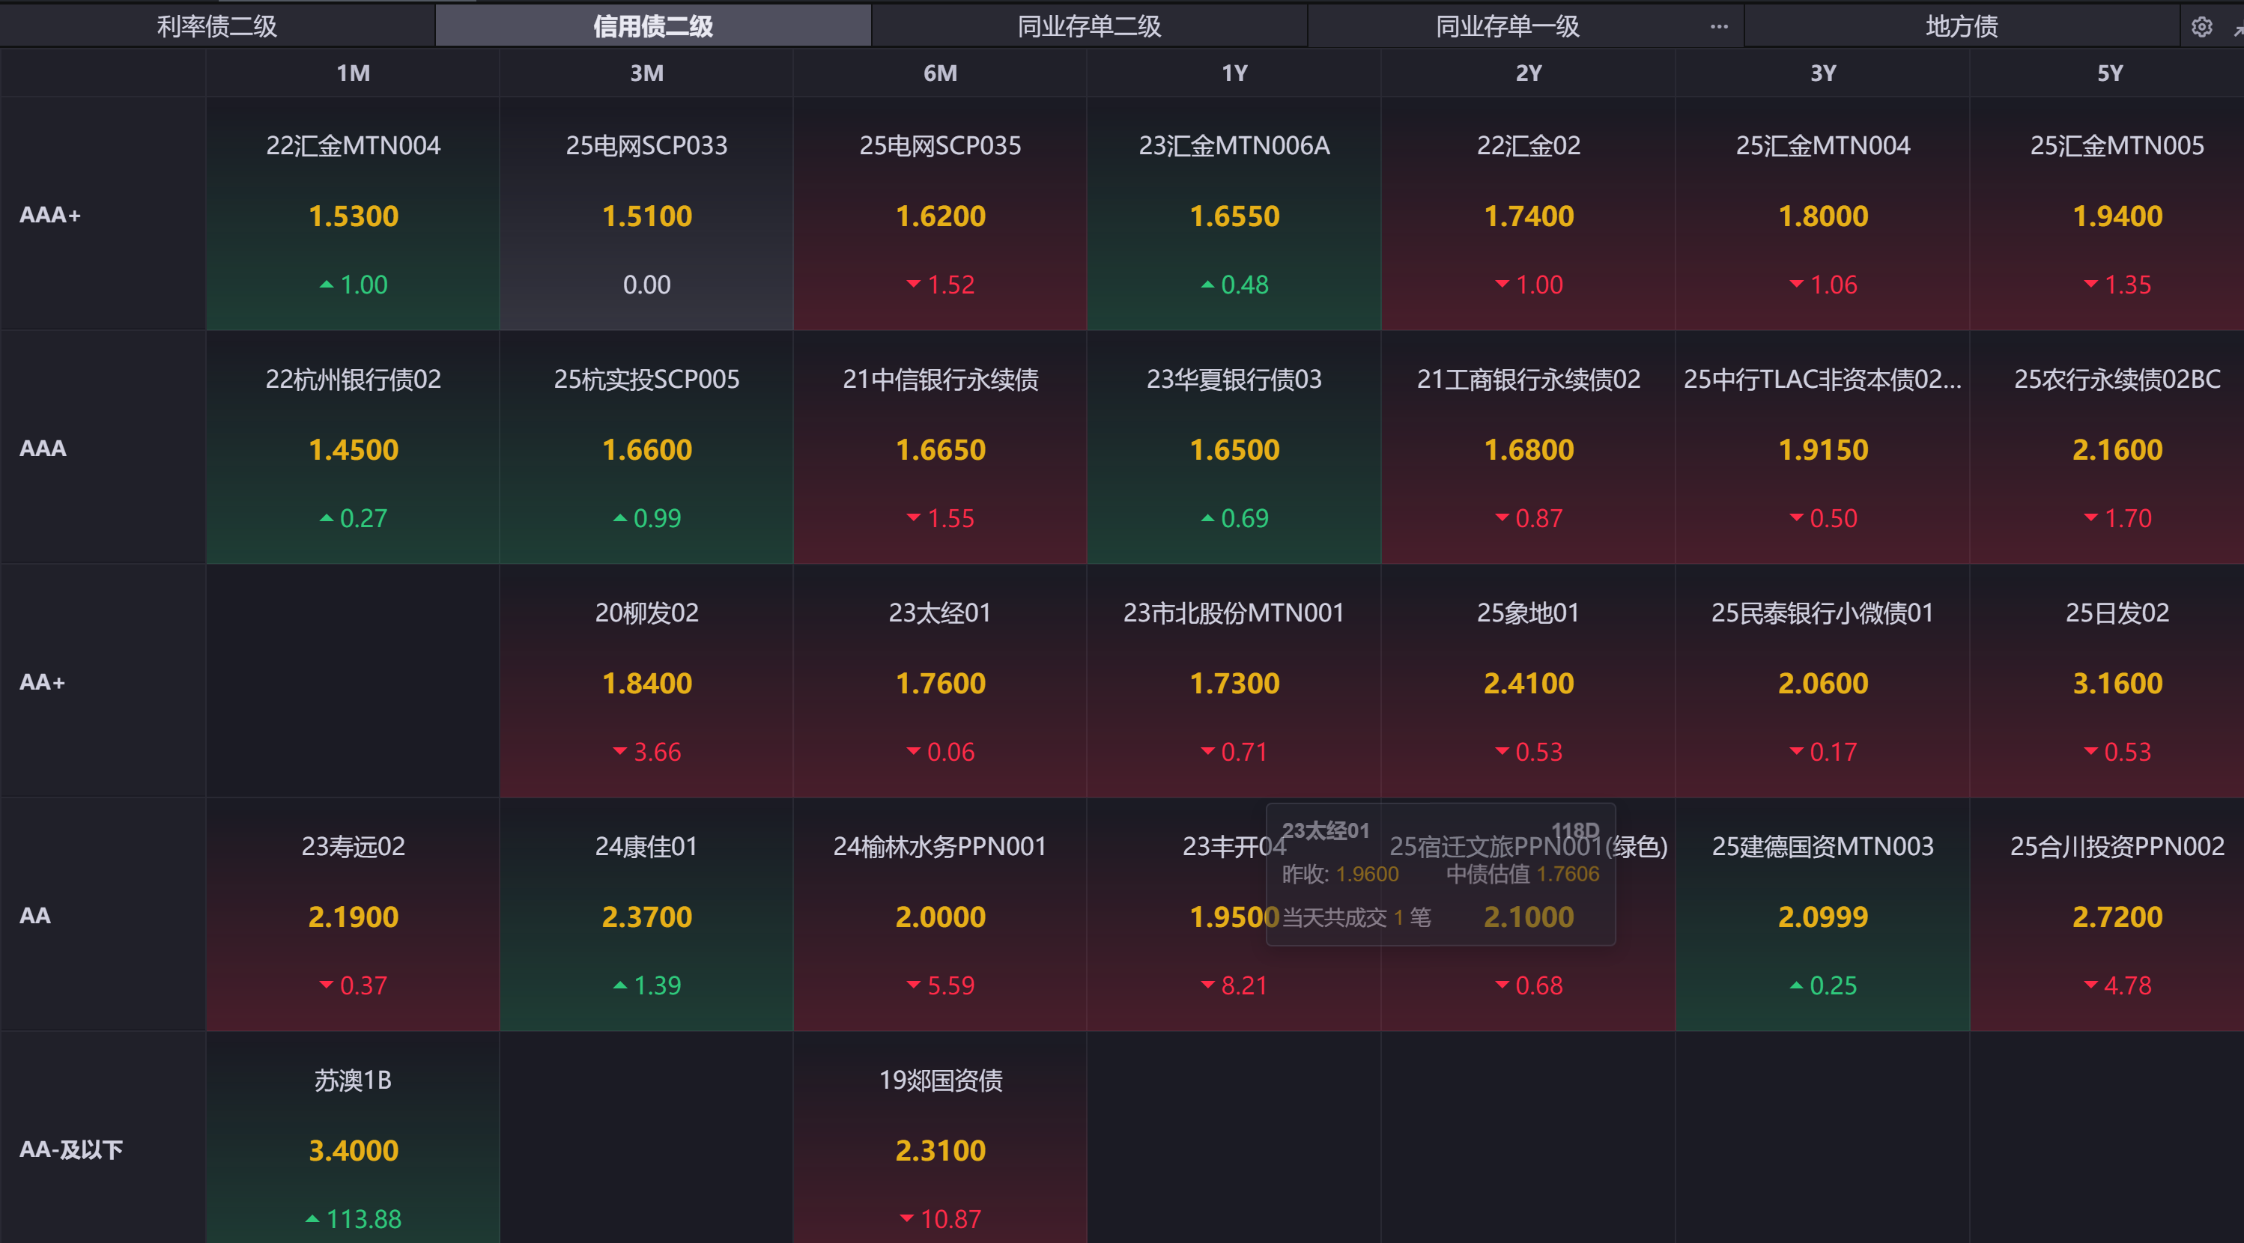Viewport: 2244px width, 1243px height.
Task: Click the AA-及以下 rating row header
Action: click(71, 1149)
